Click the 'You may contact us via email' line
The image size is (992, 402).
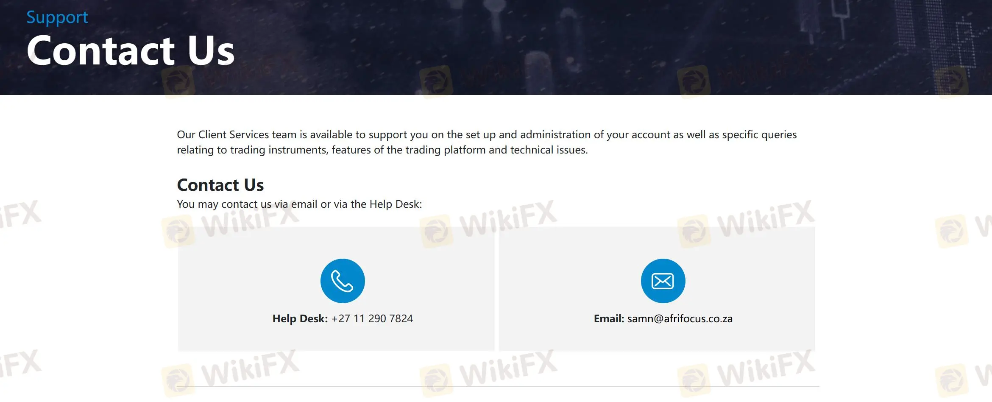299,204
